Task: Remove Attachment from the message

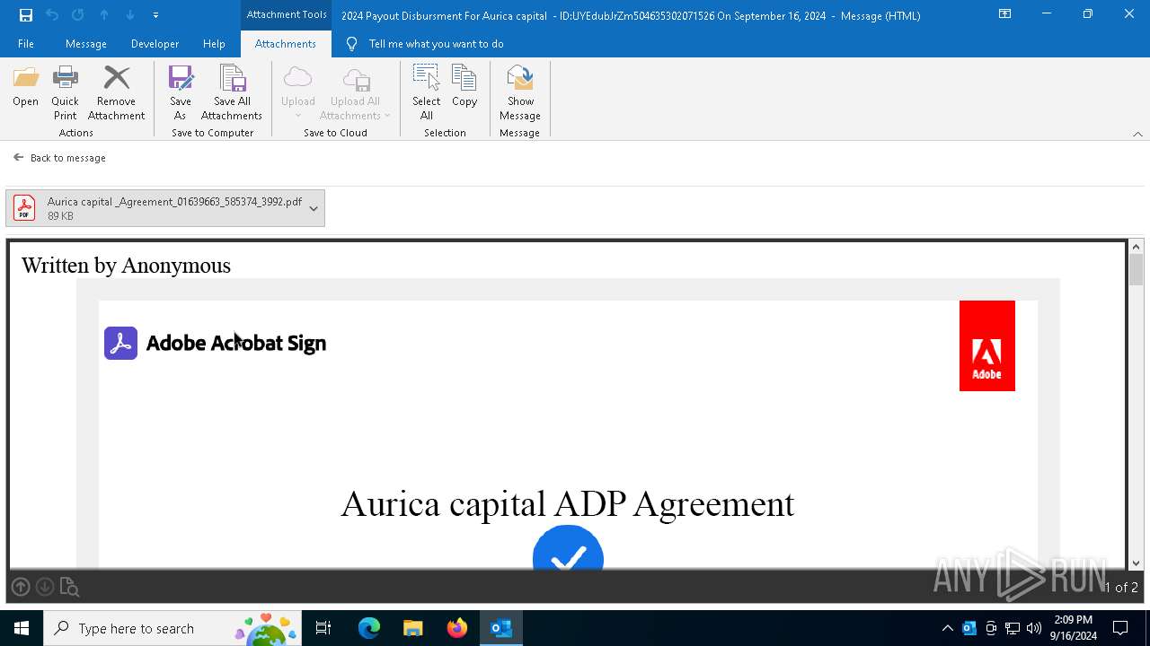Action: point(116,92)
